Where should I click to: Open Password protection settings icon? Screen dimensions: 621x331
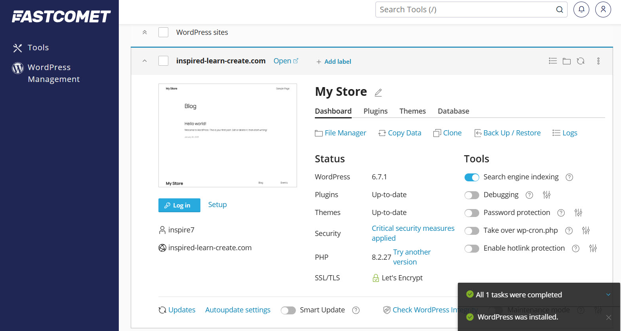tap(578, 213)
